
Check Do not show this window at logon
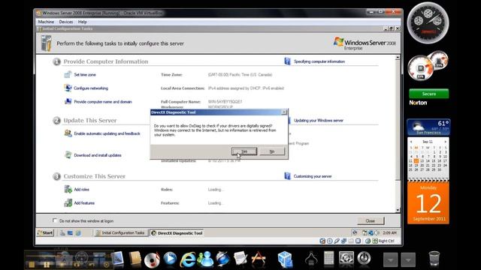tap(55, 220)
